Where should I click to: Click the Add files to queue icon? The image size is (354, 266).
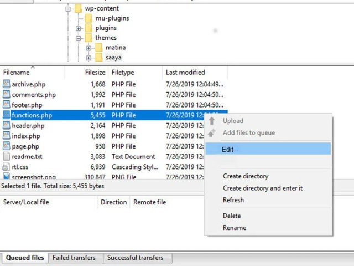[212, 133]
